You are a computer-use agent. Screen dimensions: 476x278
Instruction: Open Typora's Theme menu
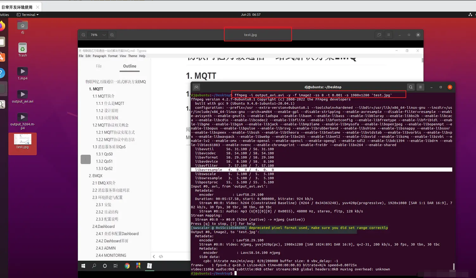[x=133, y=56]
